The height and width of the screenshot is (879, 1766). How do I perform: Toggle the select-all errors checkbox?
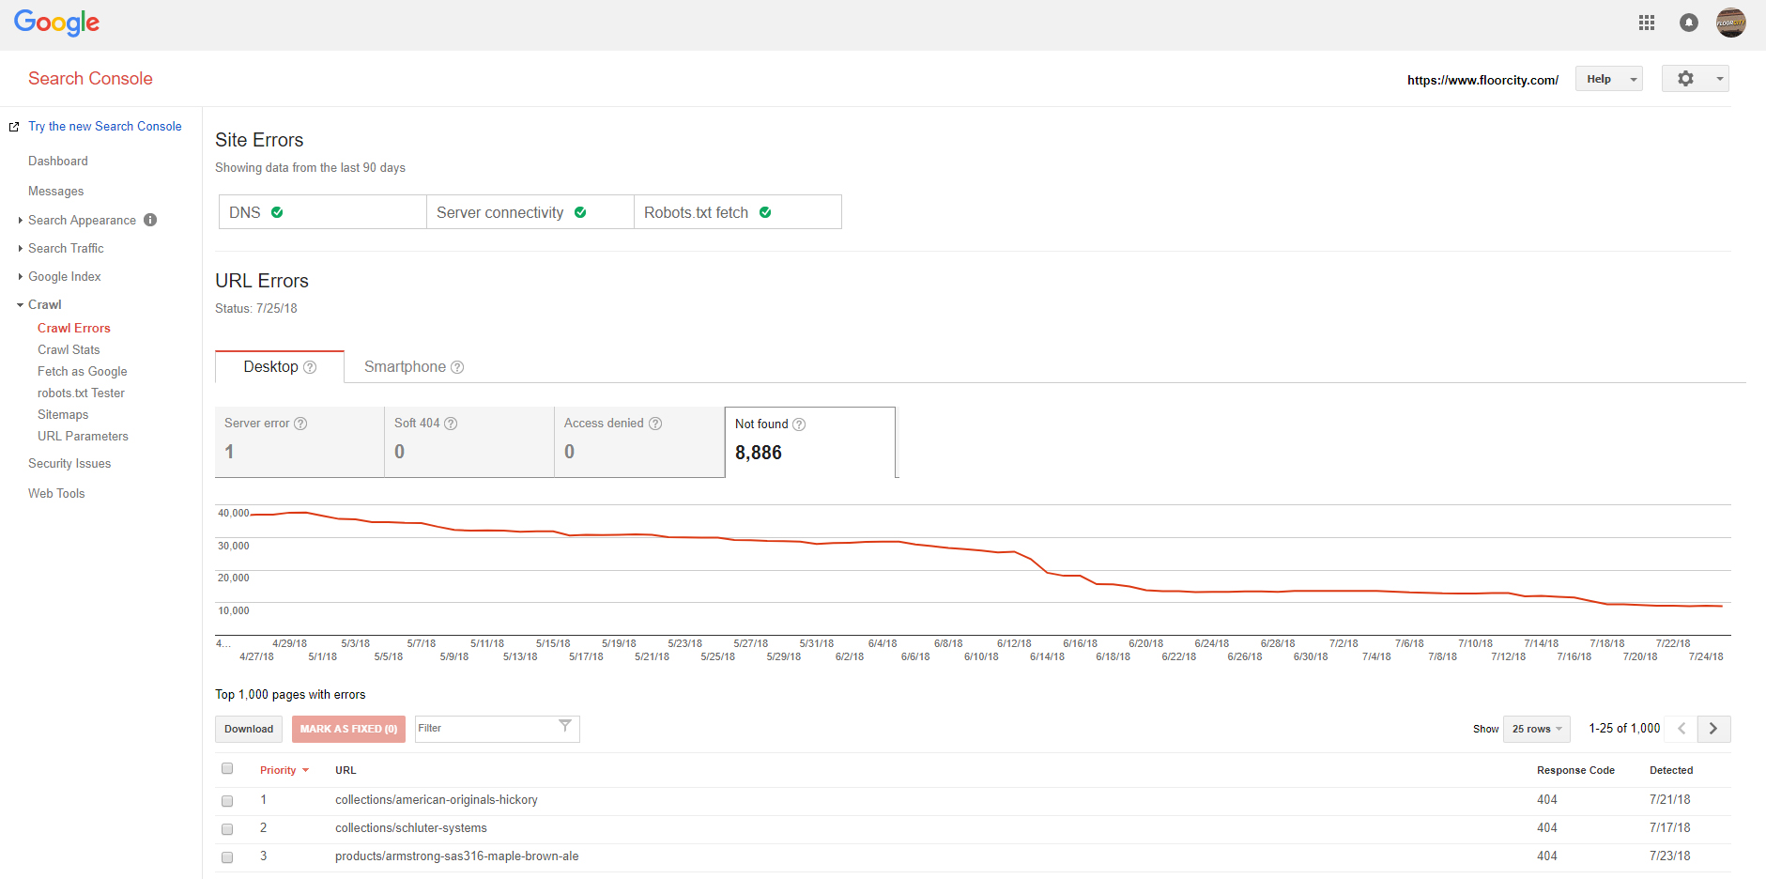pos(227,768)
